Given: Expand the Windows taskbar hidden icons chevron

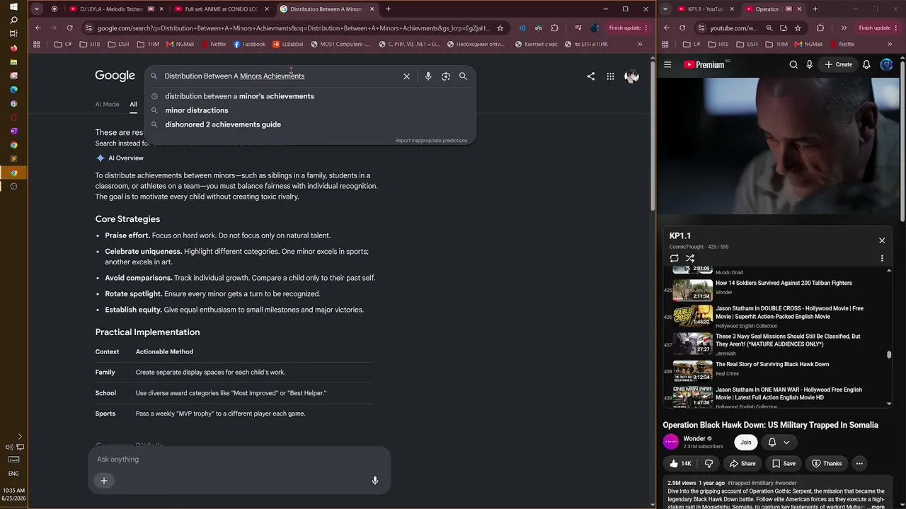Looking at the screenshot, I should pyautogui.click(x=20, y=437).
